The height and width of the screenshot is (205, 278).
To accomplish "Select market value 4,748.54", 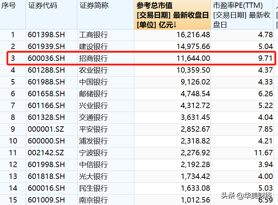I will tap(195, 94).
